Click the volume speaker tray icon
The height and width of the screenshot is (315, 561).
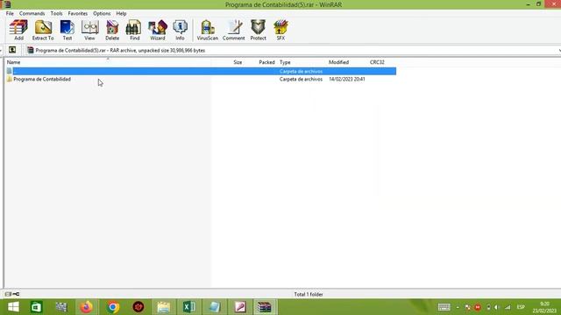[x=497, y=307]
